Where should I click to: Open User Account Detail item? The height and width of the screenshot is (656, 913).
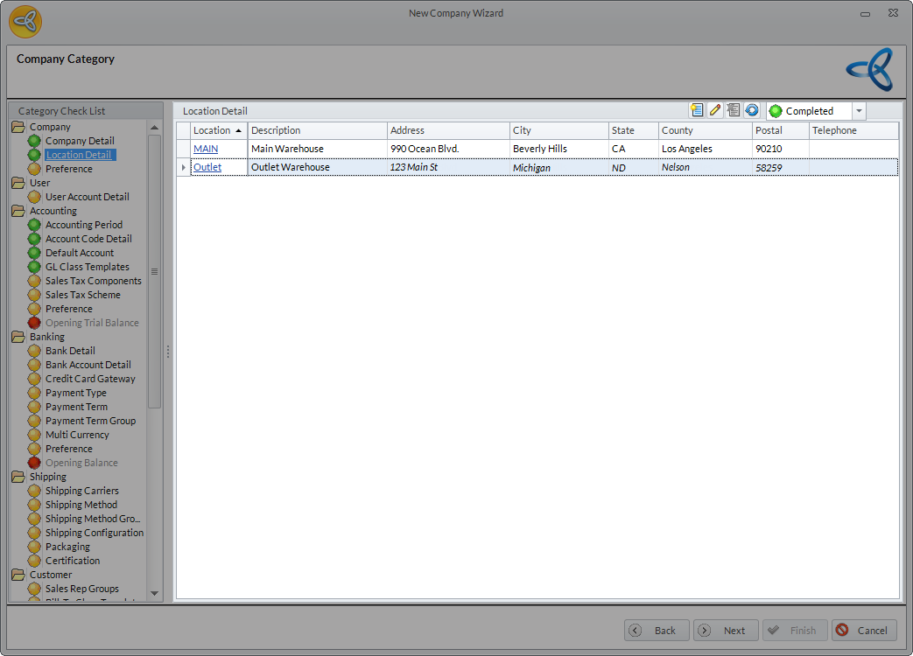point(88,197)
